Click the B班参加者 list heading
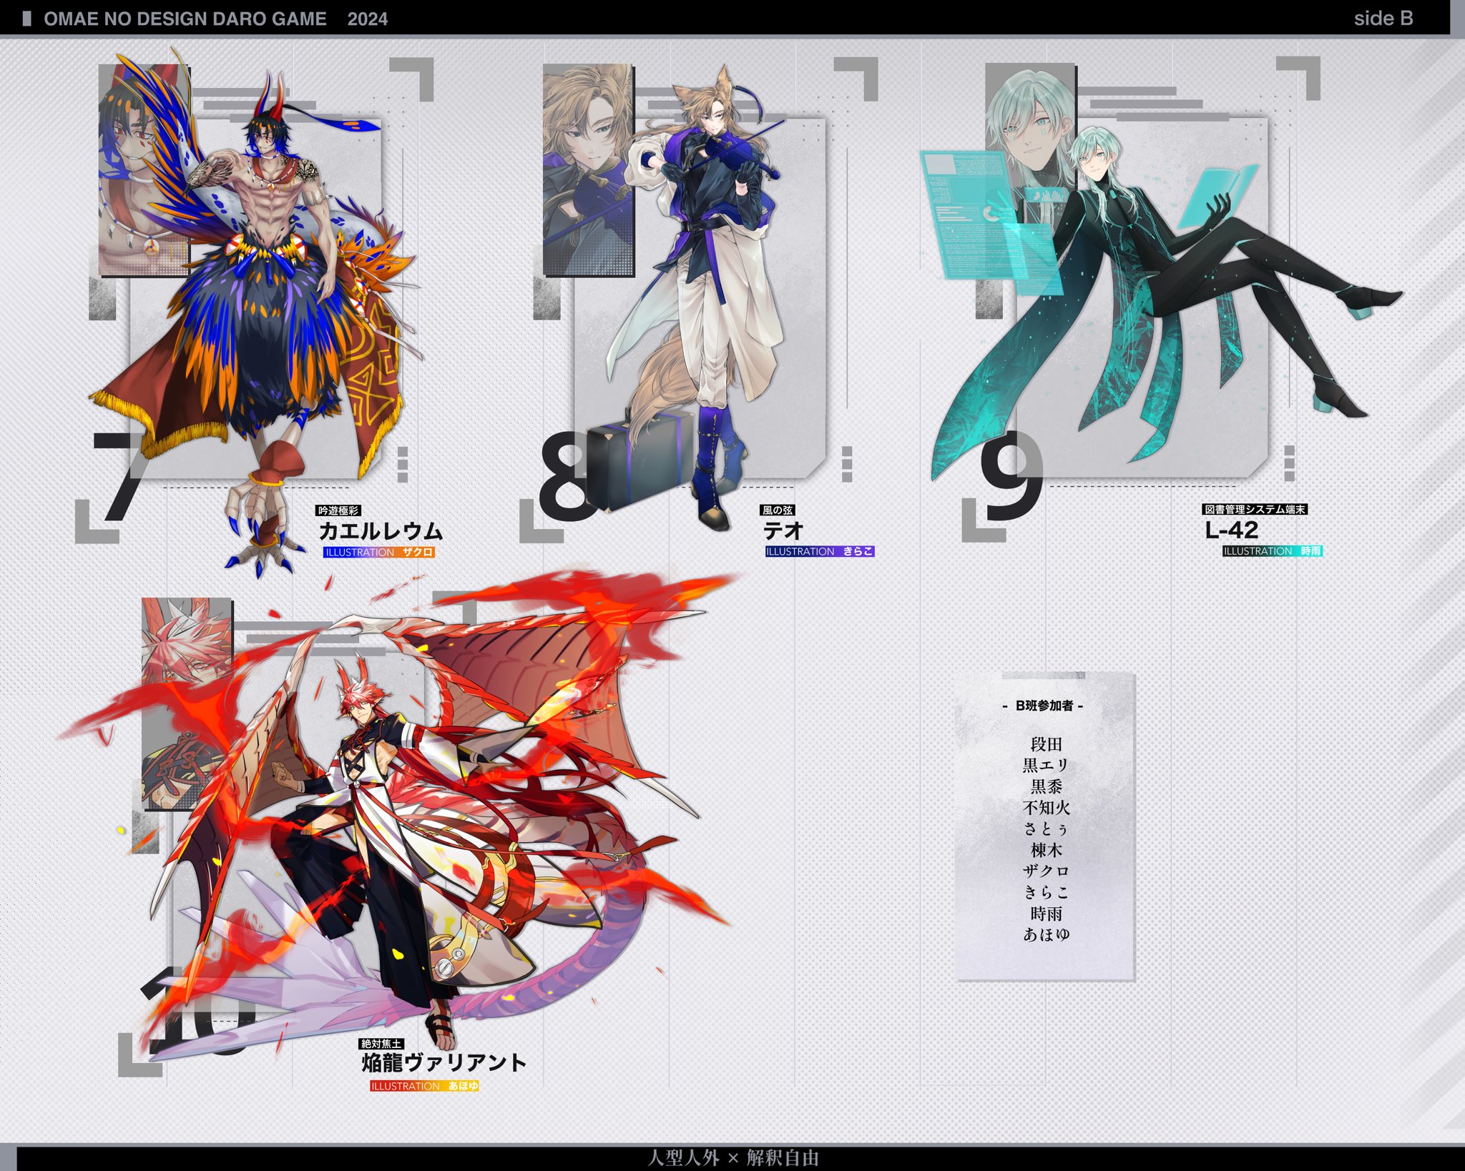 click(x=1044, y=706)
